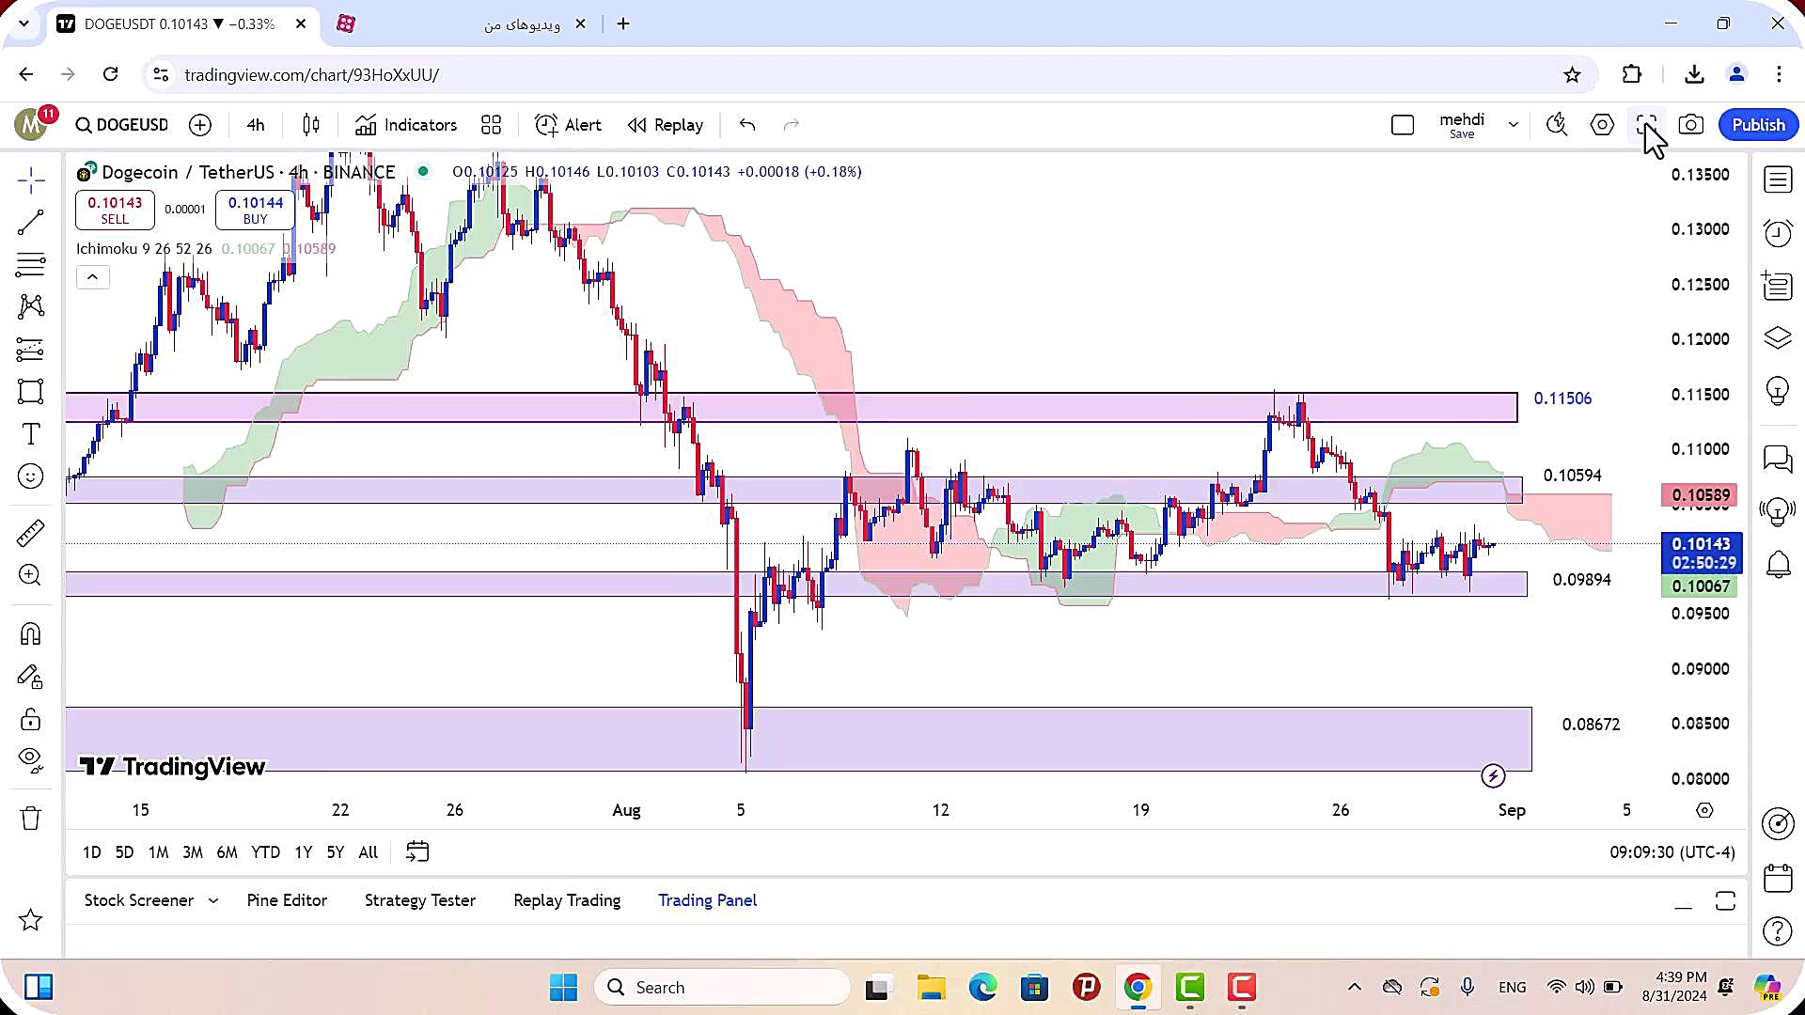Toggle stay in drawing mode

click(x=30, y=677)
